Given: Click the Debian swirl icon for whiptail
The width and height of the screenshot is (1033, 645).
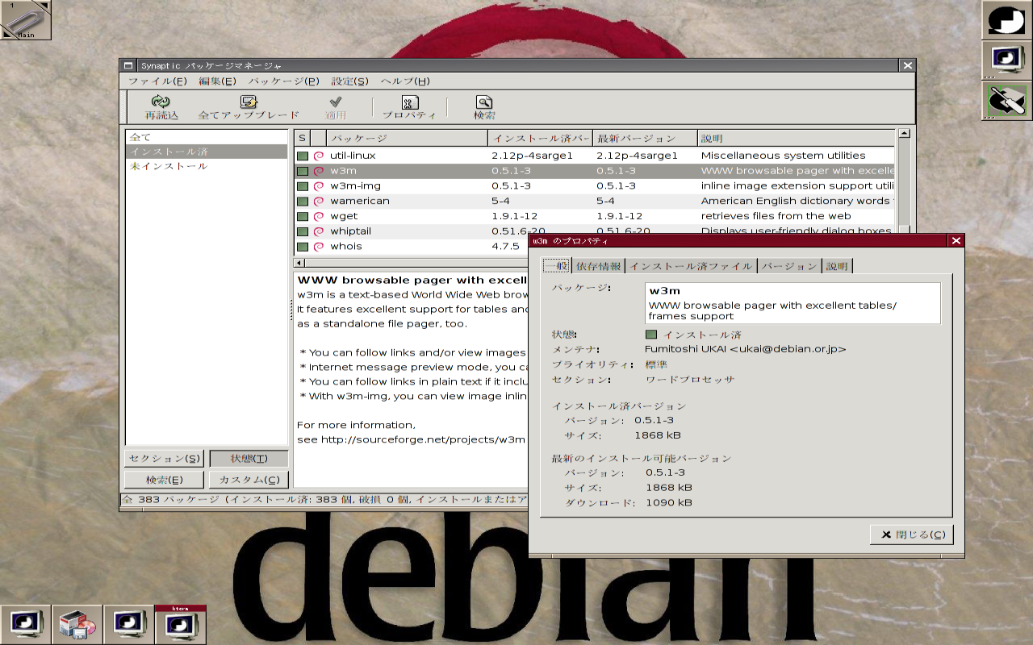Looking at the screenshot, I should tap(319, 231).
